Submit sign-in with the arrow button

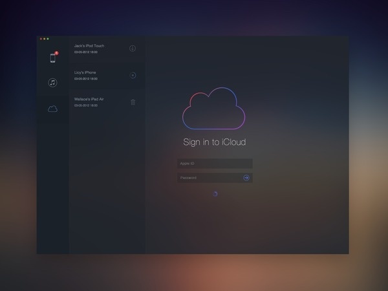pyautogui.click(x=246, y=178)
